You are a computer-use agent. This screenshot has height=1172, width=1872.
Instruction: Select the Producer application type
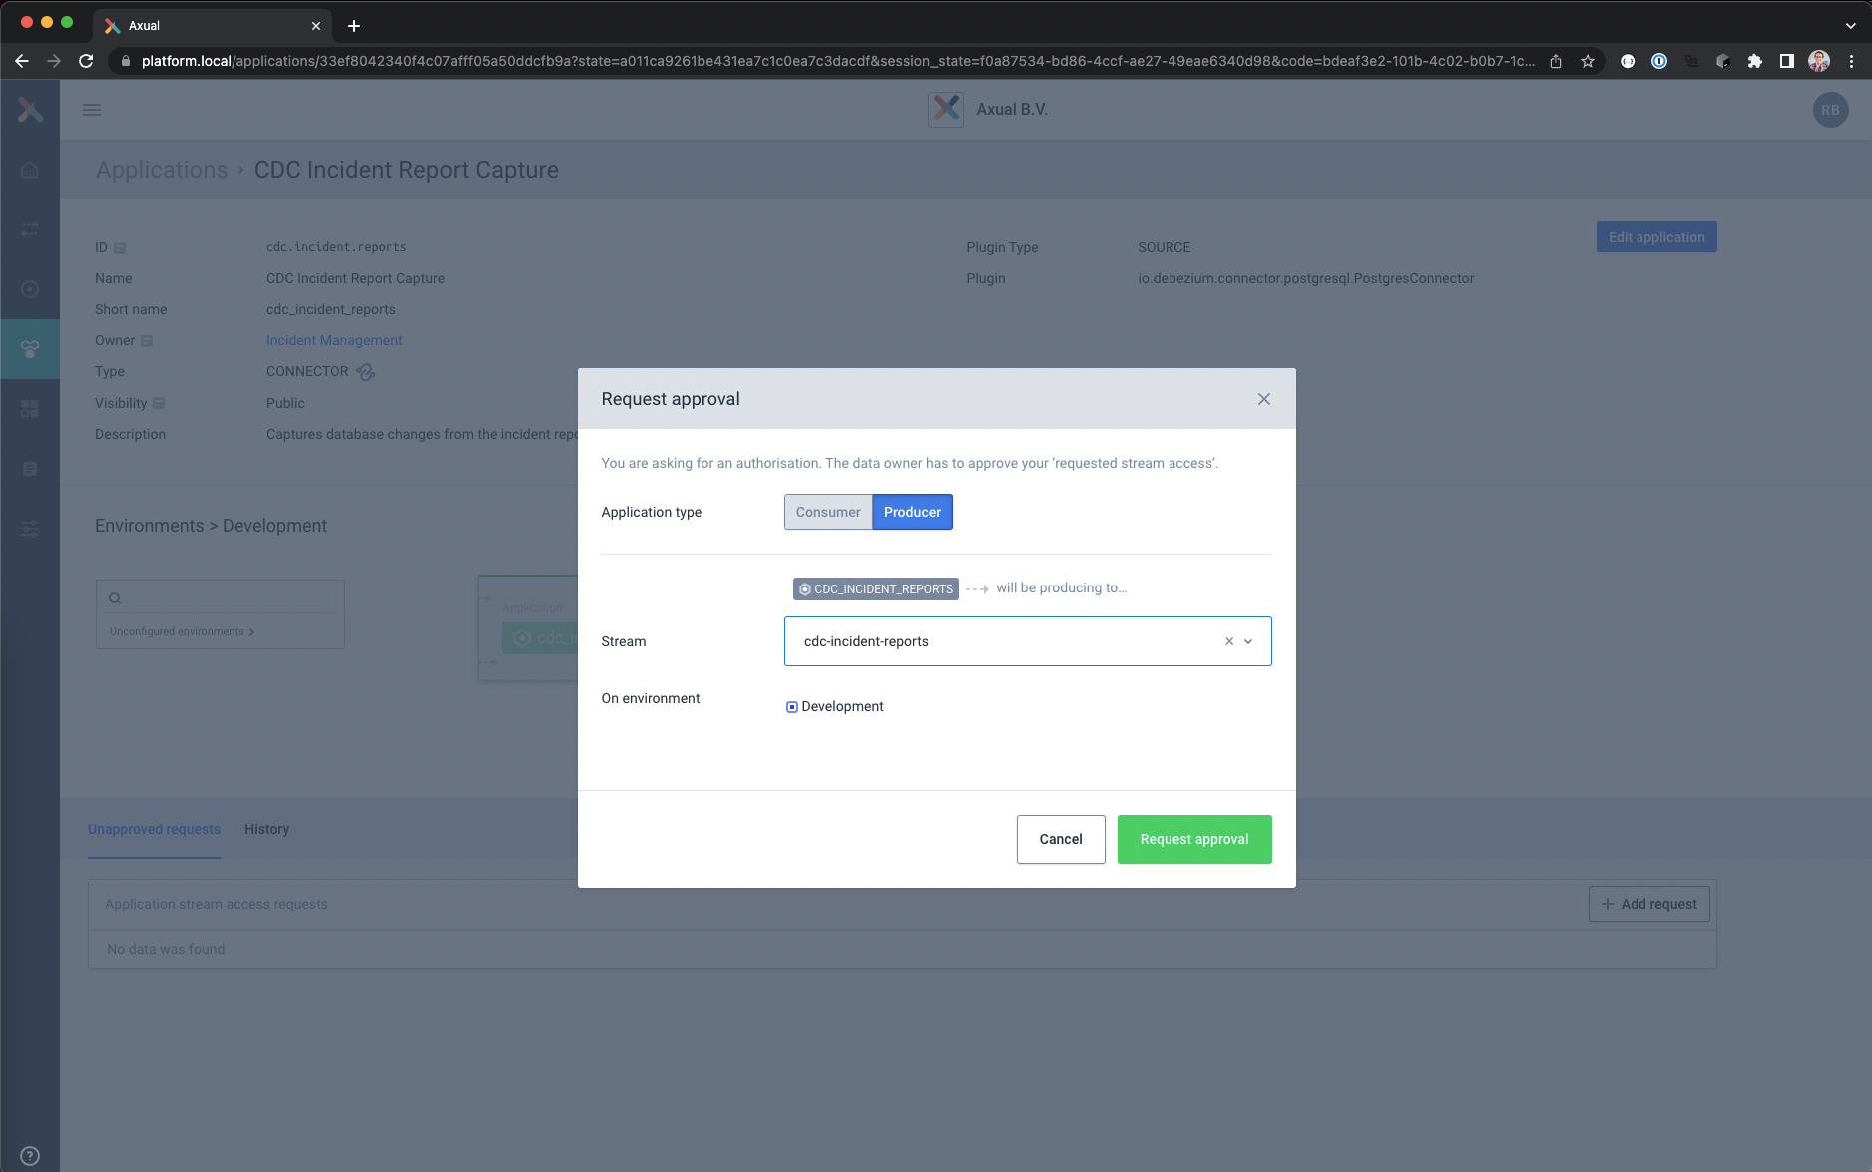click(912, 512)
